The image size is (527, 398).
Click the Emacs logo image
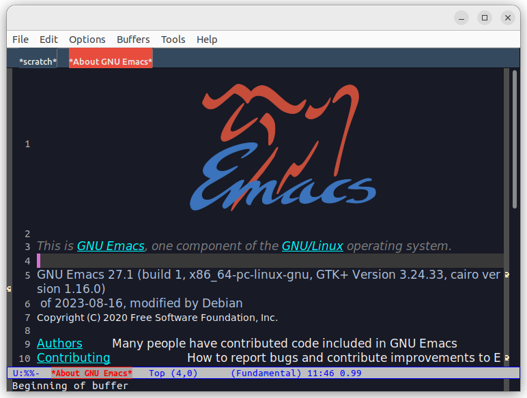[283, 148]
